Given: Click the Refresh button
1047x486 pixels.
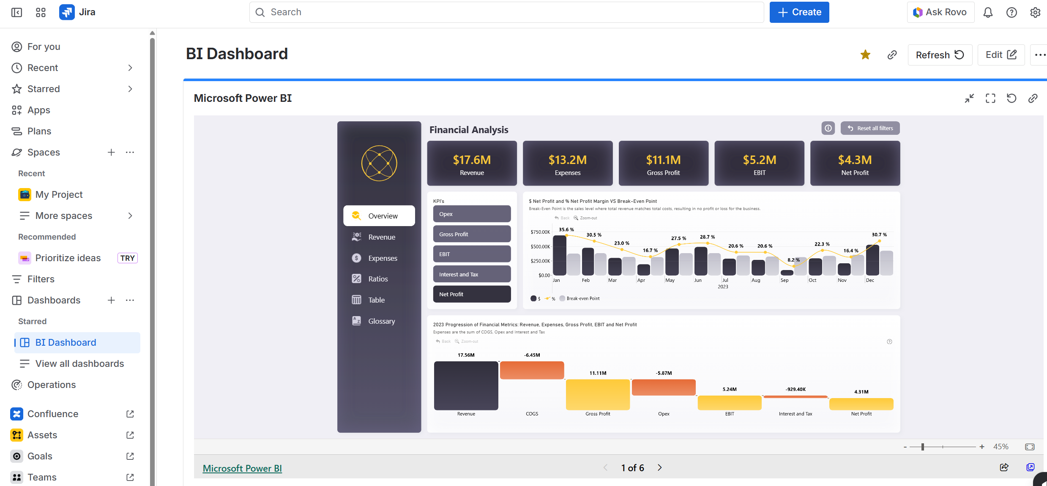Looking at the screenshot, I should tap(940, 55).
